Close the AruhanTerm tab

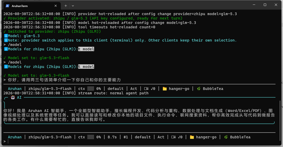tap(56, 6)
